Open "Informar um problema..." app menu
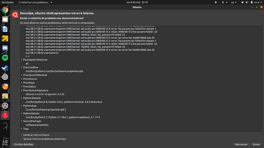Image resolution: width=264 pixels, height=148 pixels. point(35,2)
